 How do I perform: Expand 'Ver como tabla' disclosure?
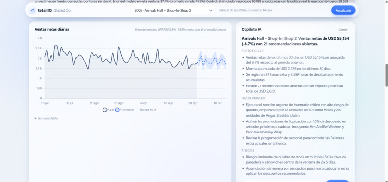click(x=46, y=118)
